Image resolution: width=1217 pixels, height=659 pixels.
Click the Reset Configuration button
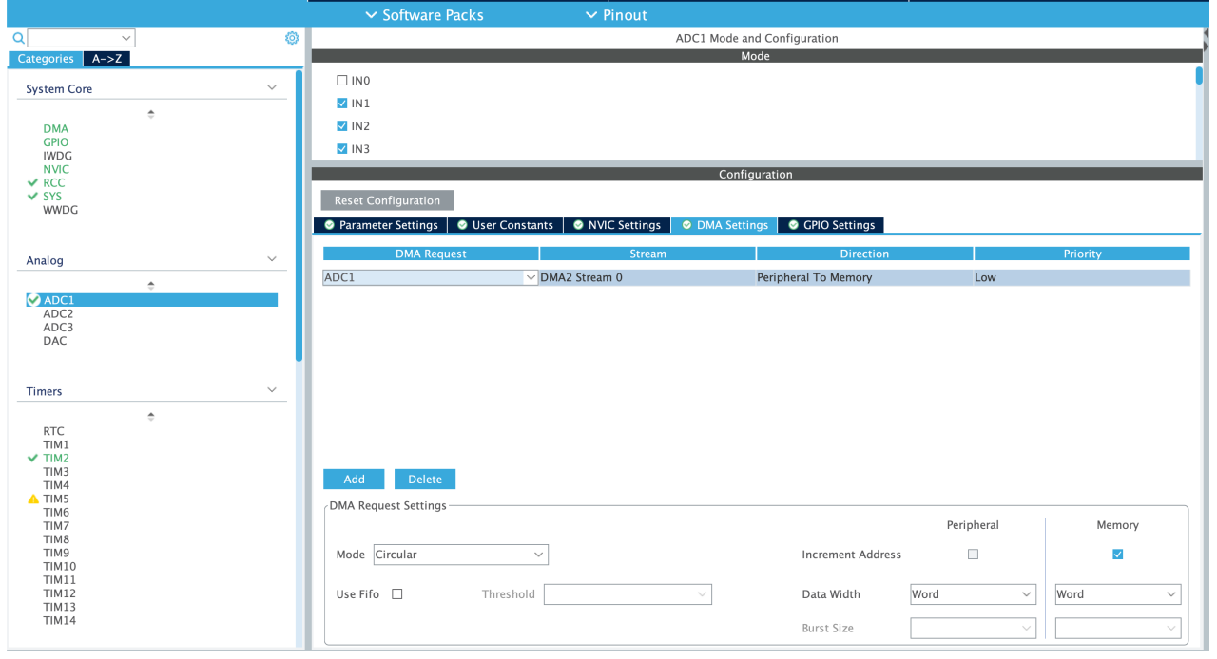[x=387, y=200]
